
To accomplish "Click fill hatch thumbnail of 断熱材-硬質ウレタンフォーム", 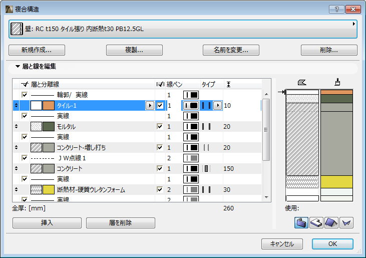I will tap(36, 189).
